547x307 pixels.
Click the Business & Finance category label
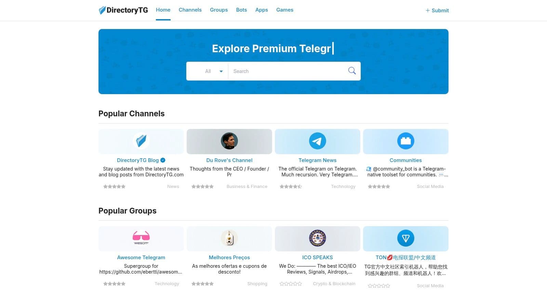point(247,187)
